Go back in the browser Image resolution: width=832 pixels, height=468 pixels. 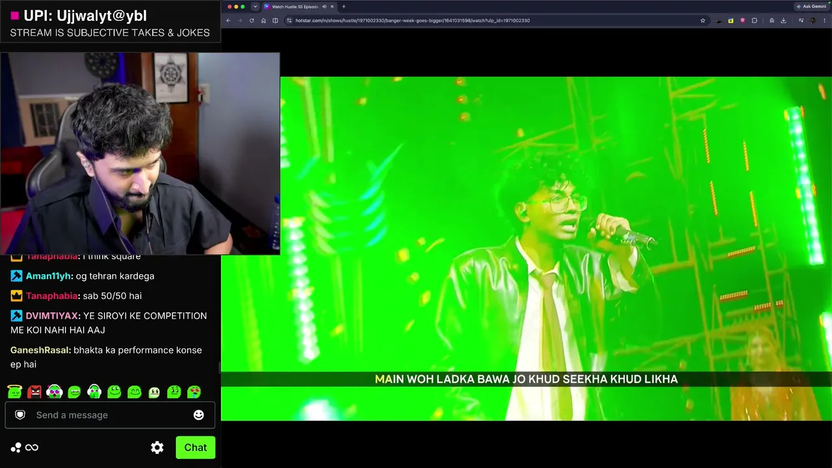coord(228,20)
